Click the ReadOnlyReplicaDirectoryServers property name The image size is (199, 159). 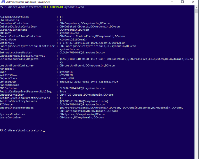(25, 98)
